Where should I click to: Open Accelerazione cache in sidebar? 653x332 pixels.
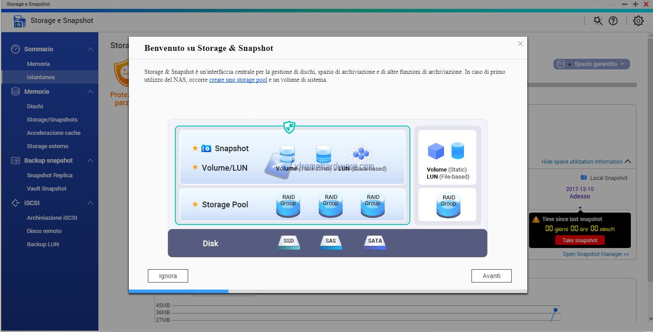[x=54, y=133]
